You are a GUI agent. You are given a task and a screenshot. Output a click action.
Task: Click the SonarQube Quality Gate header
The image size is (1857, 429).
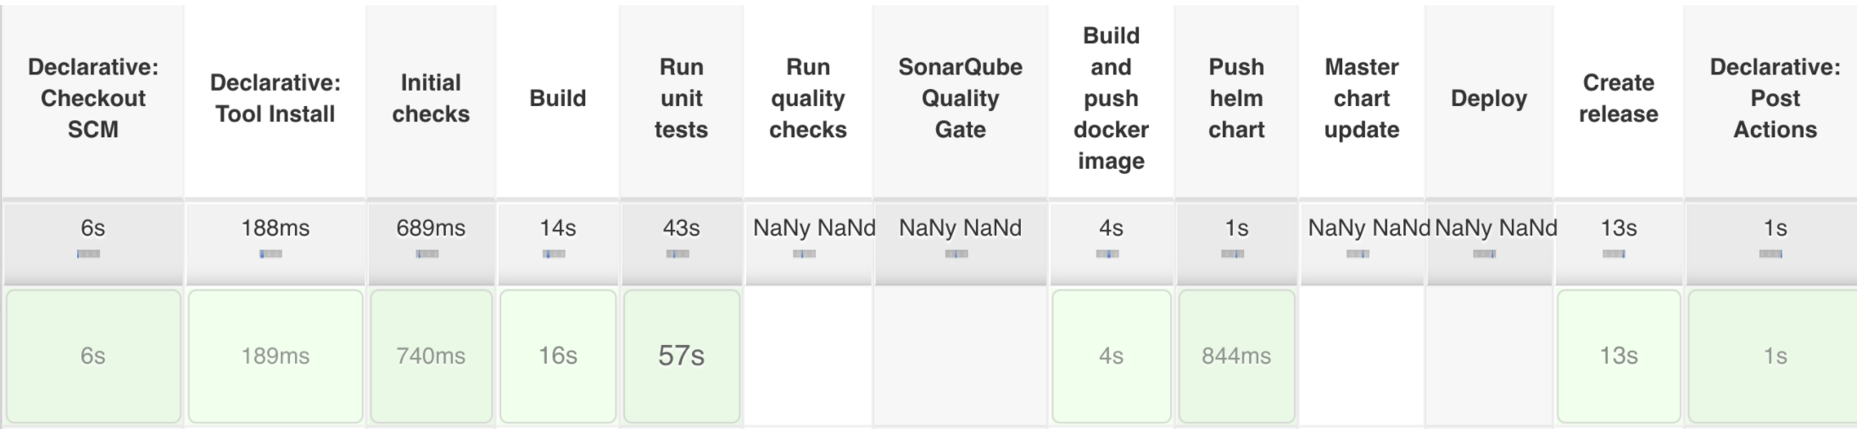tap(961, 98)
